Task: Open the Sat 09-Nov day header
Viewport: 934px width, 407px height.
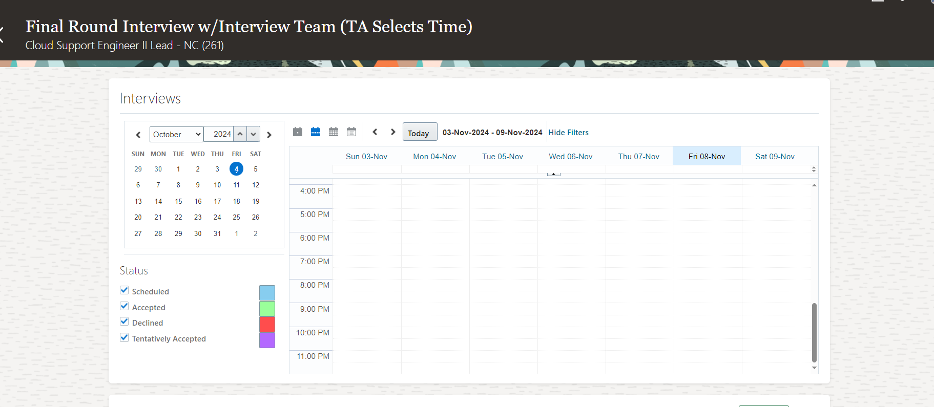Action: tap(775, 157)
